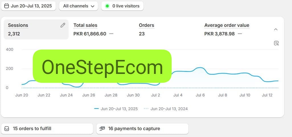Click the payment hand icon beside payments to capture
The width and height of the screenshot is (292, 137).
pos(102,129)
